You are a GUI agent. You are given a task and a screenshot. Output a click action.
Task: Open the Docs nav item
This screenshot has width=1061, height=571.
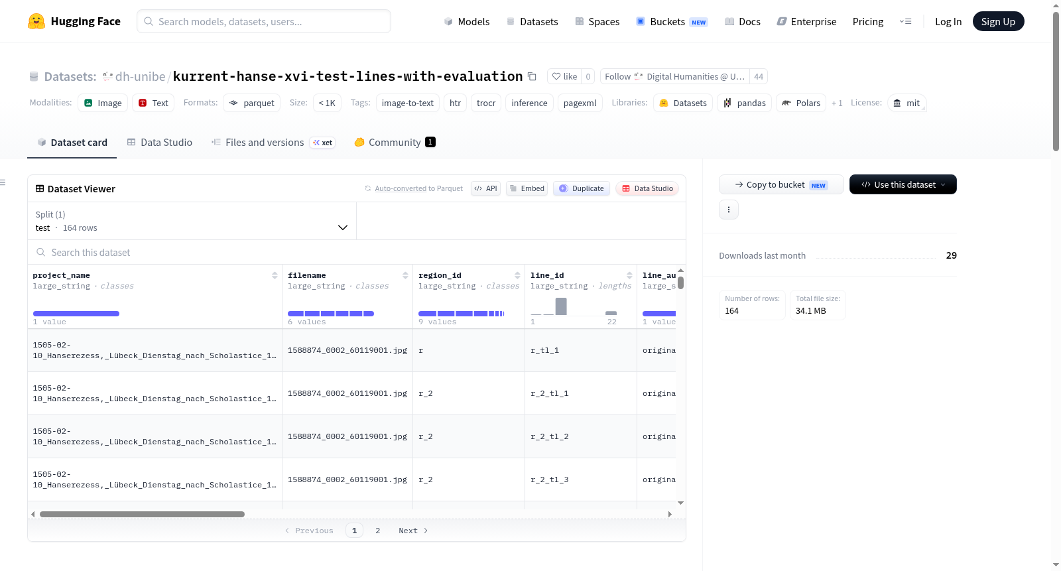[x=743, y=21]
